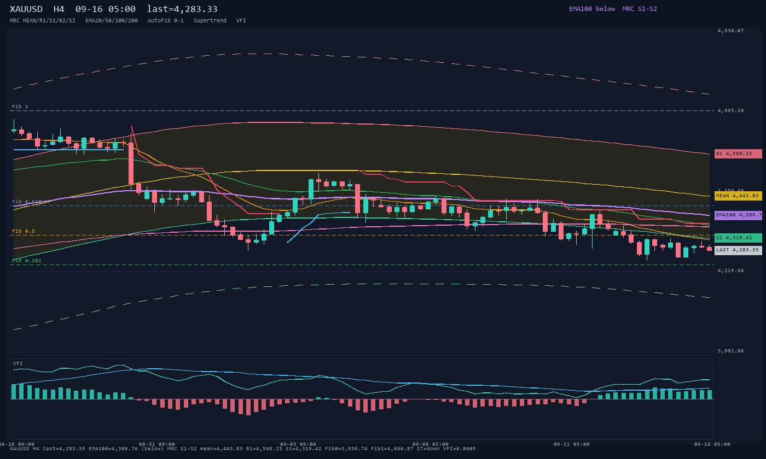Select the Supertrend legend entry

click(210, 21)
